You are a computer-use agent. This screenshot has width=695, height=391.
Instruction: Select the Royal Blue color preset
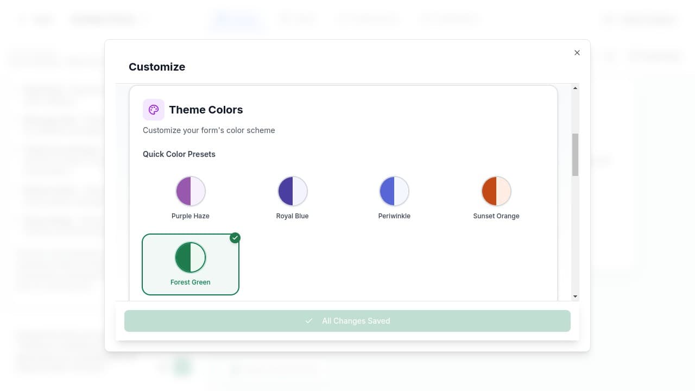292,197
